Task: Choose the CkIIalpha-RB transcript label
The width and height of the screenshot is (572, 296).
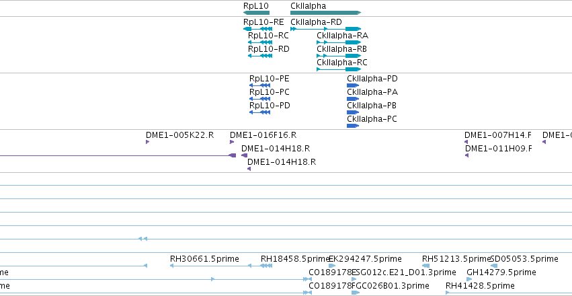Action: (342, 49)
